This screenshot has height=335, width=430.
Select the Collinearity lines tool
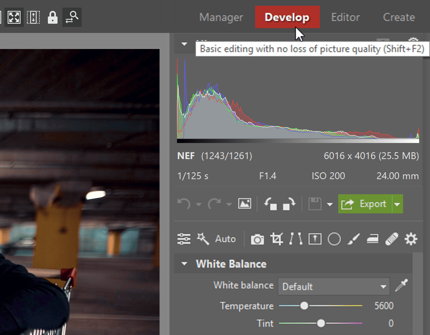click(x=296, y=239)
